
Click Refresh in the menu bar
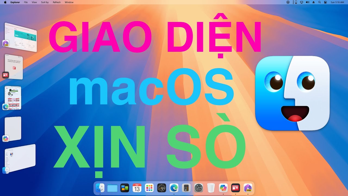click(57, 2)
